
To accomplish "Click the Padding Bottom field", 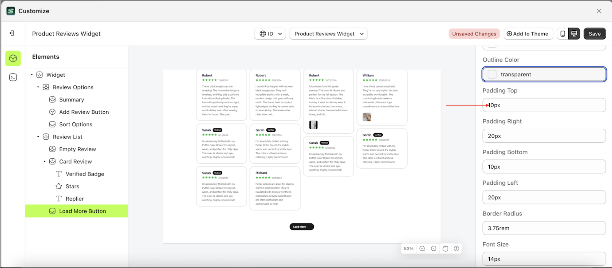I will coord(544,167).
